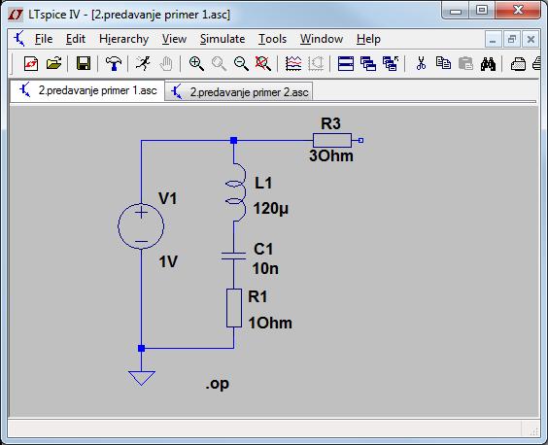Open the Simulate menu

pyautogui.click(x=223, y=39)
